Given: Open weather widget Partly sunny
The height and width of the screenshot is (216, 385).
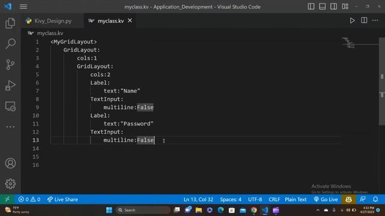Looking at the screenshot, I should pos(17,210).
